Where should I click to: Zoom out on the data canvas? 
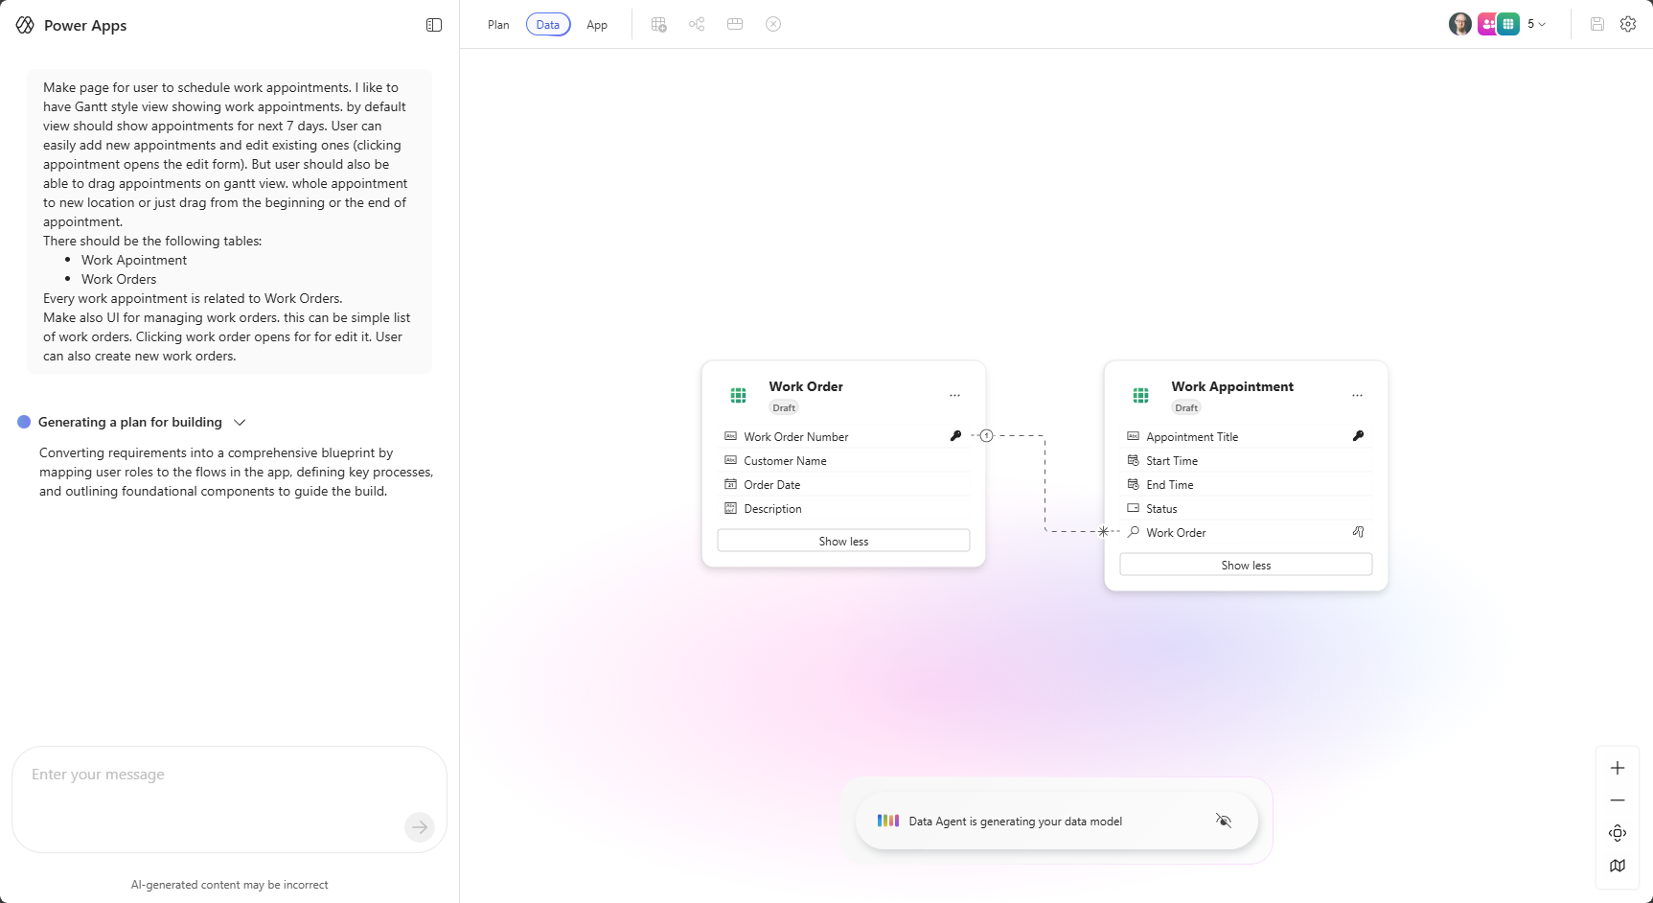(1618, 800)
